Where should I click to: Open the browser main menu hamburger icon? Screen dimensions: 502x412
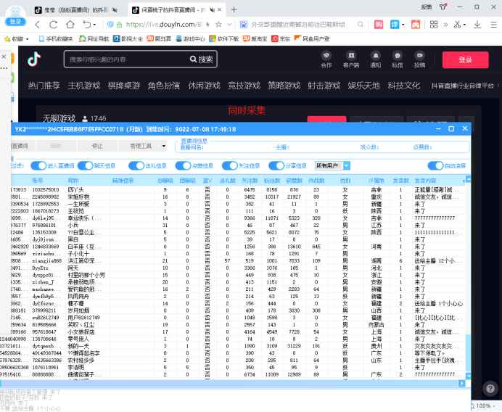pos(494,25)
